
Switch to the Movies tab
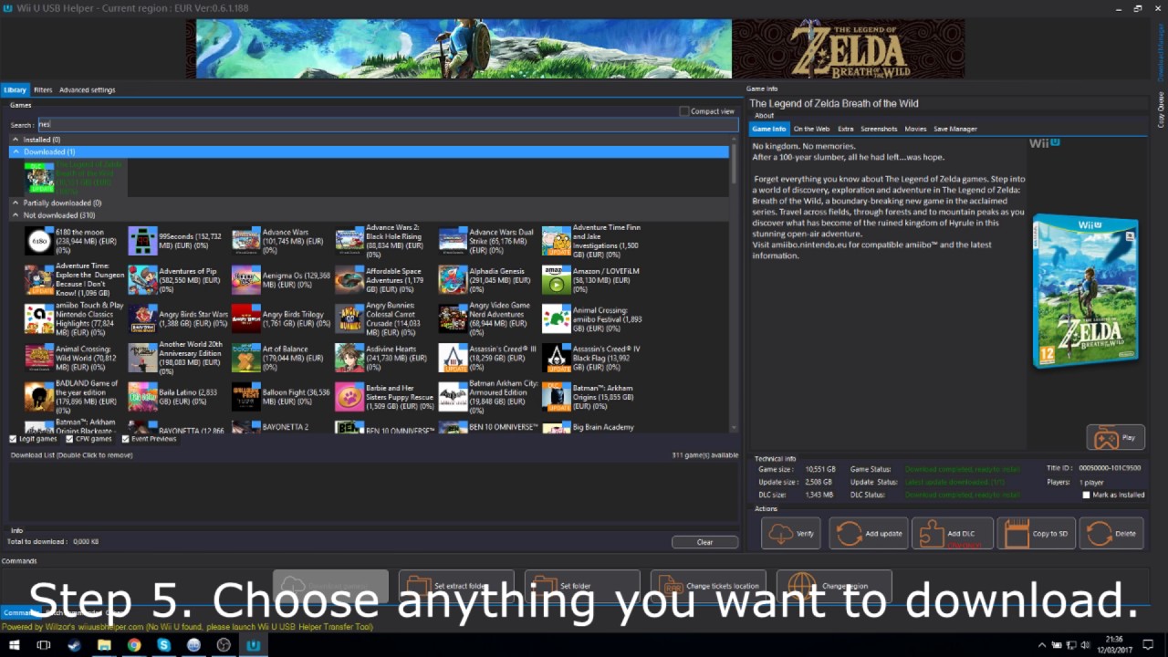pos(915,129)
